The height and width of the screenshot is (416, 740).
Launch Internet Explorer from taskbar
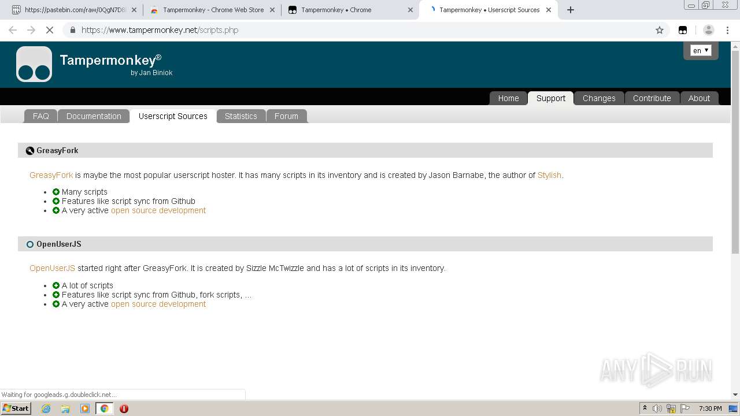[46, 408]
